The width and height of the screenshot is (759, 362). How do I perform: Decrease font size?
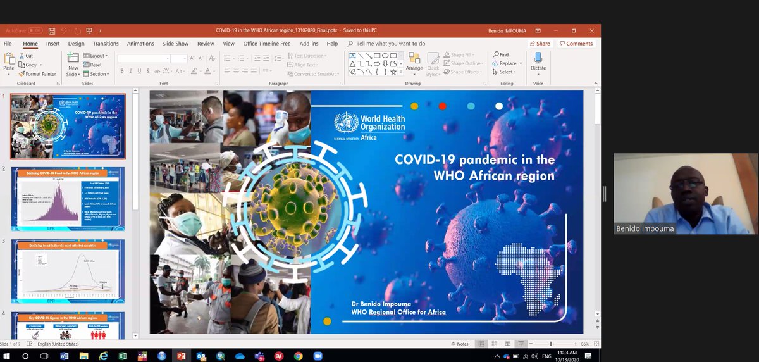click(201, 58)
